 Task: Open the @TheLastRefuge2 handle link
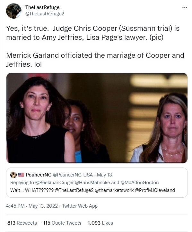point(45,14)
